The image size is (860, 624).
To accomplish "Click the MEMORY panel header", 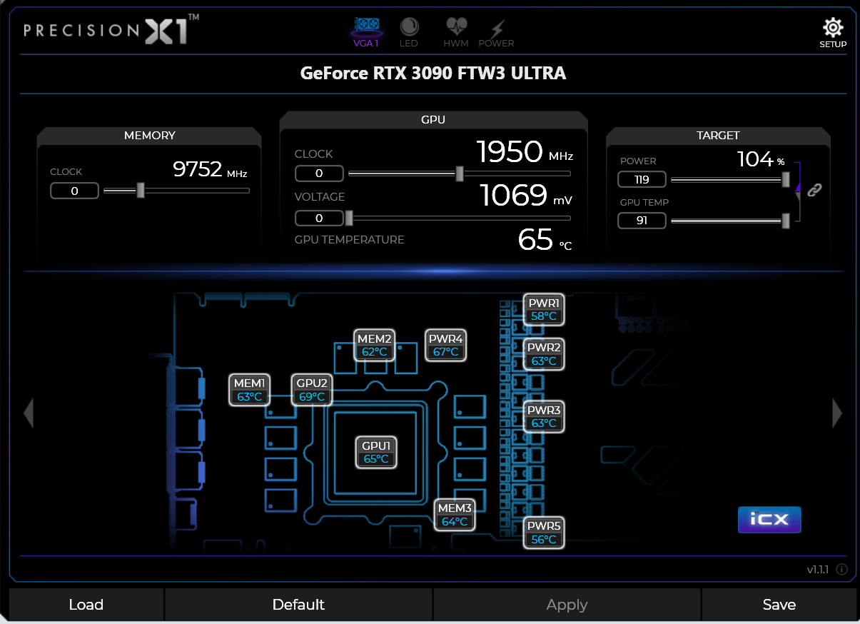I will tap(150, 135).
